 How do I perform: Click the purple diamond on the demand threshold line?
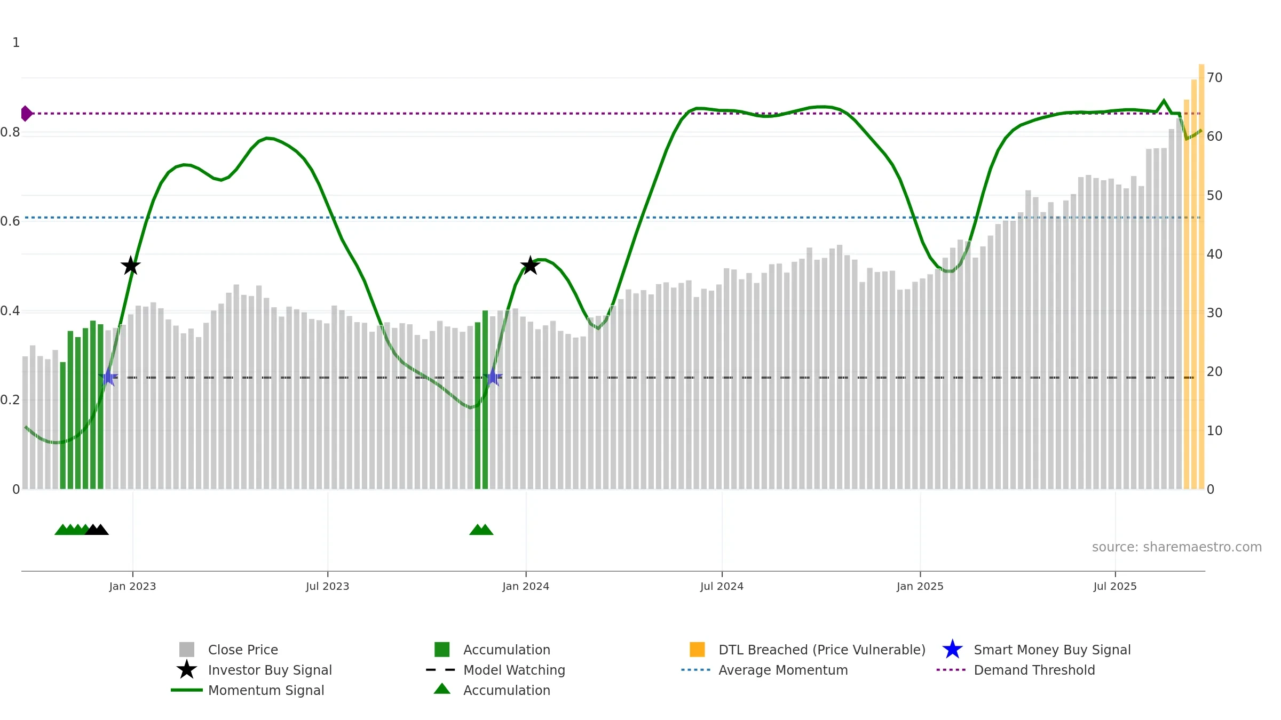pos(26,114)
